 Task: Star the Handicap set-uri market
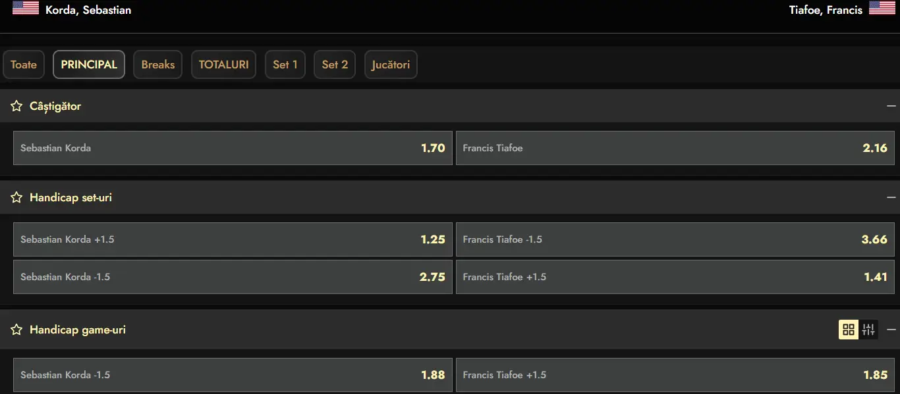[16, 197]
